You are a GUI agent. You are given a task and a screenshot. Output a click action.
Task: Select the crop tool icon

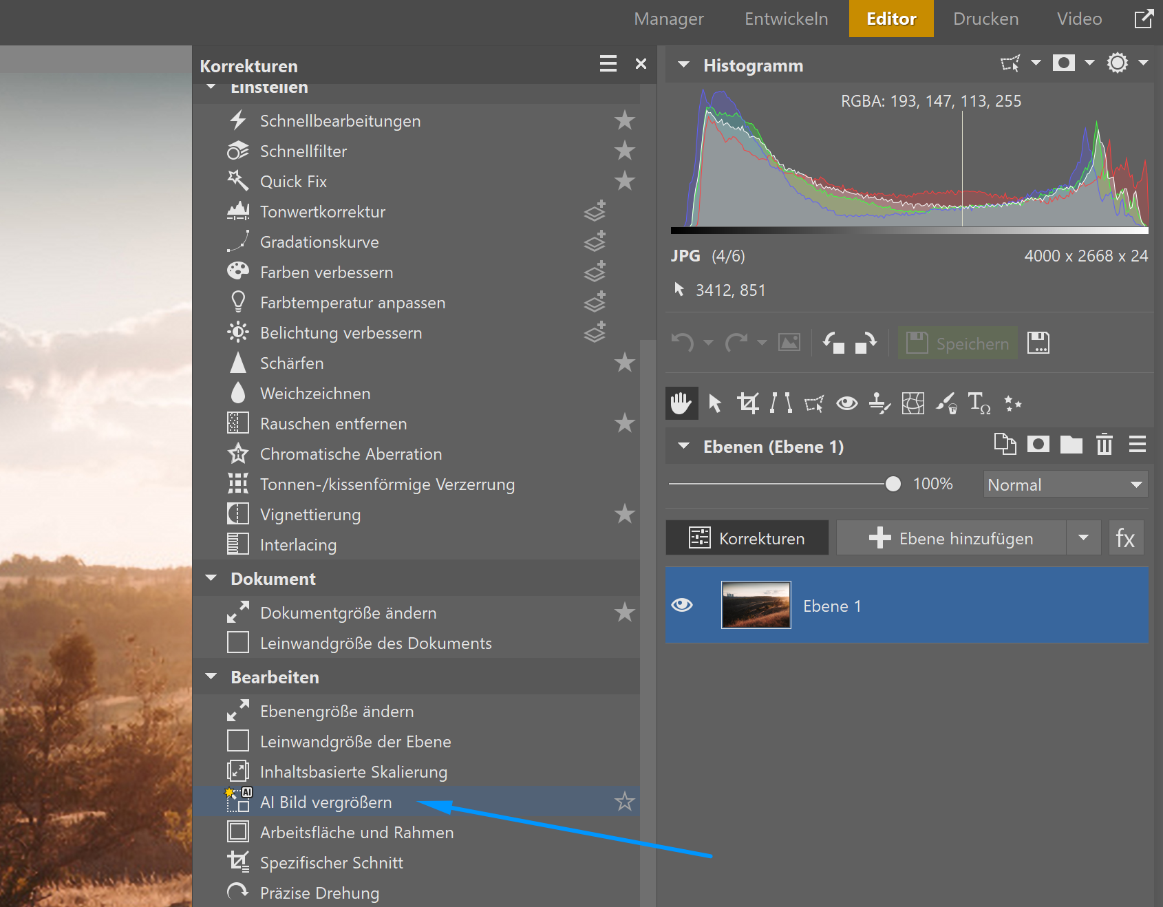click(x=748, y=403)
